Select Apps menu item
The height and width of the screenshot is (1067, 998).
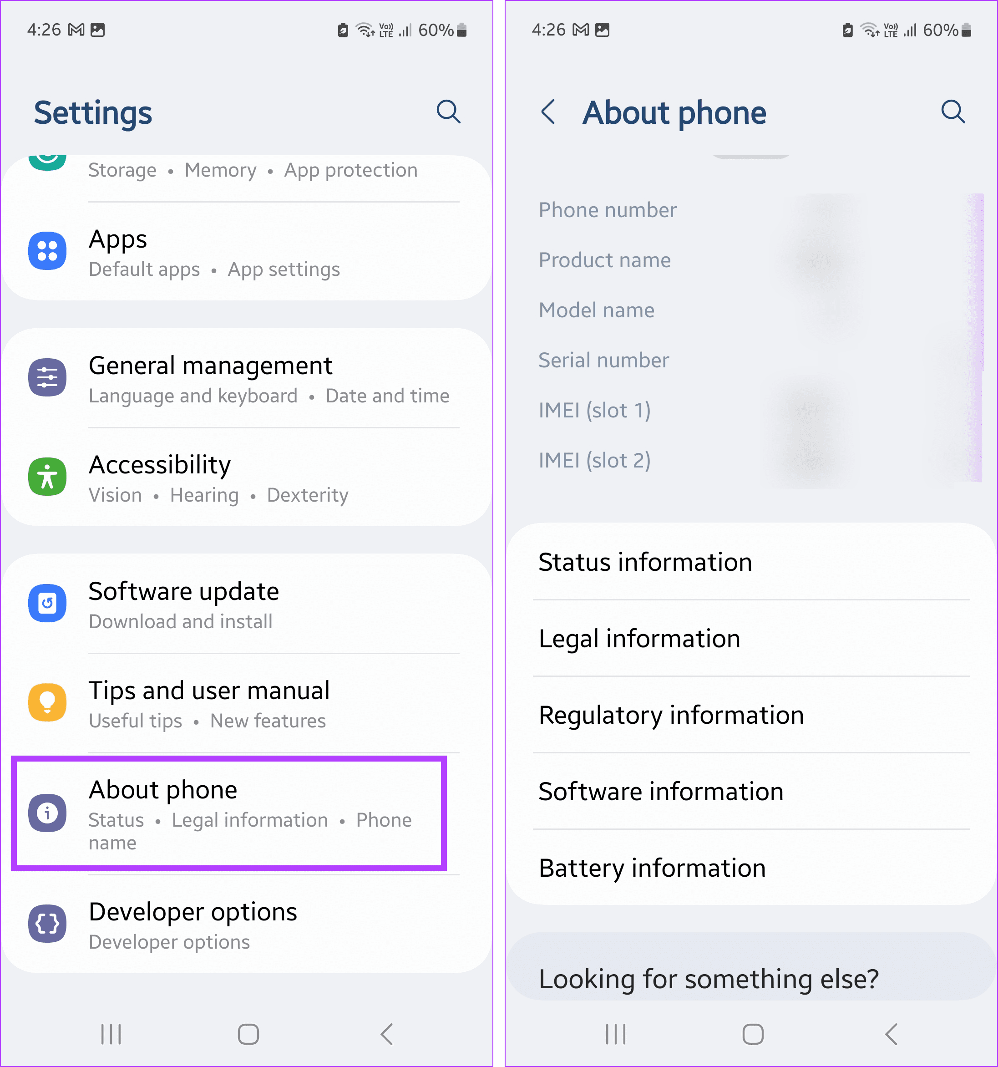tap(248, 254)
